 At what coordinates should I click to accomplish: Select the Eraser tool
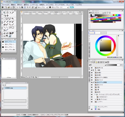pyautogui.click(x=10, y=24)
